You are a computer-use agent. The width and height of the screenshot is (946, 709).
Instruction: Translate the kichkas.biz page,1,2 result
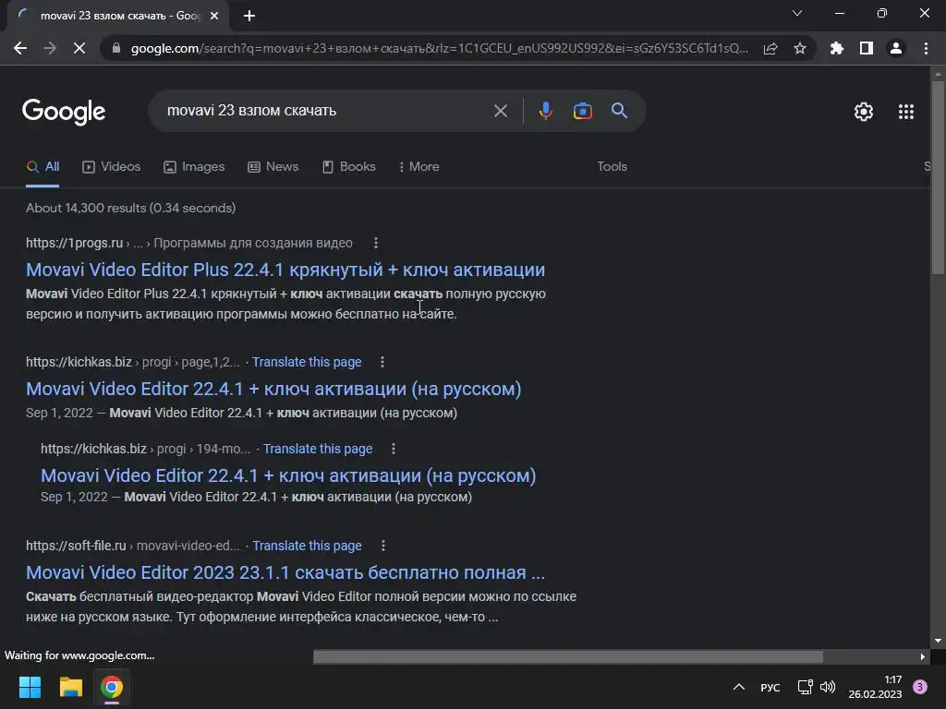307,362
